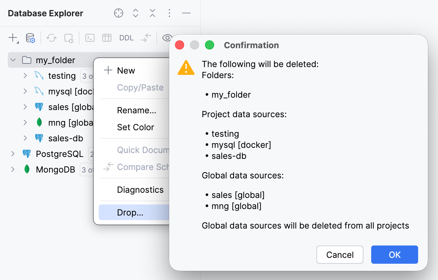Expand the mysql [docker] data source
Screen dimensions: 438x280
(25, 91)
